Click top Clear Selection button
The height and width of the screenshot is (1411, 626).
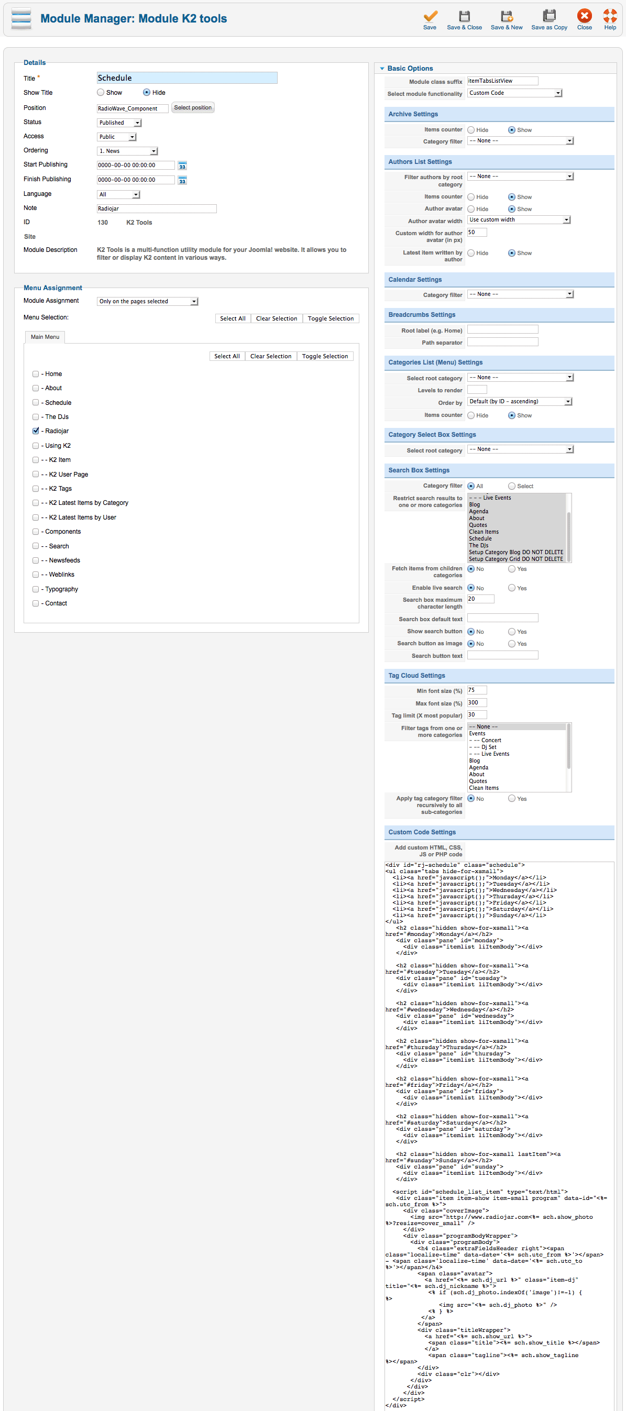click(x=277, y=319)
